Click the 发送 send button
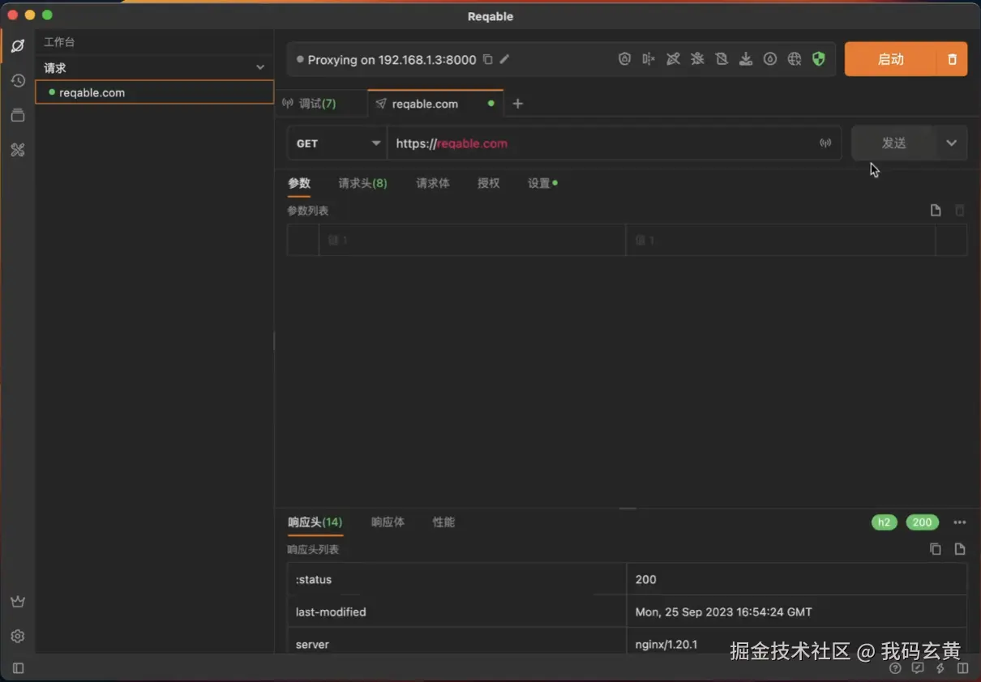This screenshot has width=981, height=682. tap(893, 143)
